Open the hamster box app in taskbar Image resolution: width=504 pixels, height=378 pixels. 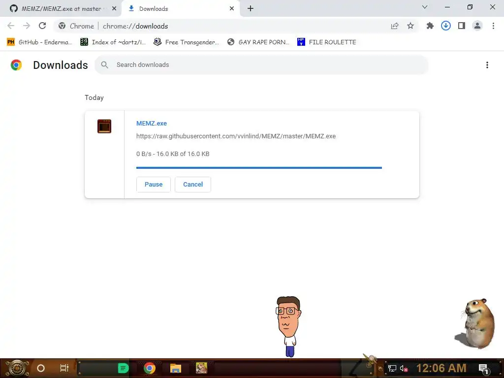[x=201, y=368]
